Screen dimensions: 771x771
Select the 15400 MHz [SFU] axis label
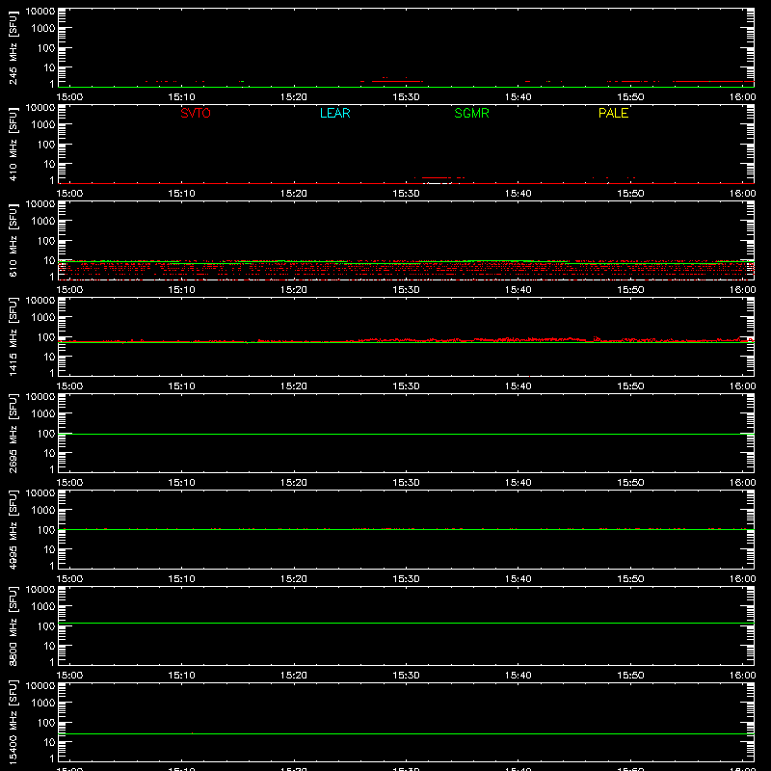click(x=13, y=723)
